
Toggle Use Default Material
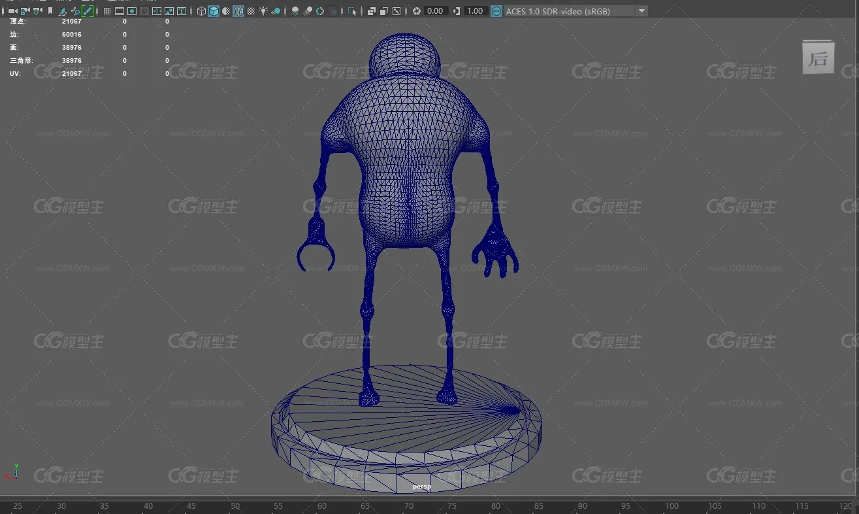pos(226,11)
